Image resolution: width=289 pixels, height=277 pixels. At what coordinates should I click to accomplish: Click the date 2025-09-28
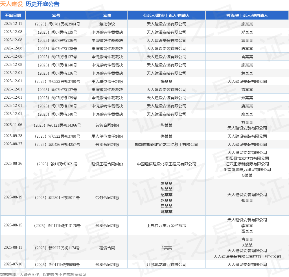pos(13,136)
